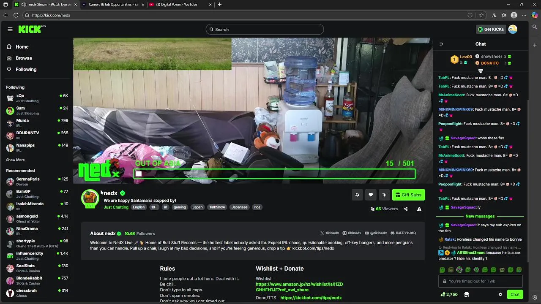Open the YouTube @tikinedx link
Image resolution: width=541 pixels, height=304 pixels.
pyautogui.click(x=376, y=233)
